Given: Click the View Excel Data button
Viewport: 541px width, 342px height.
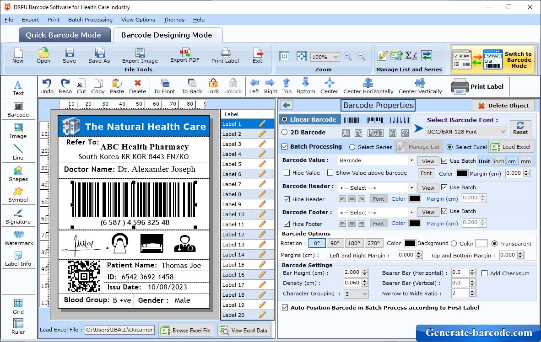Looking at the screenshot, I should 244,330.
